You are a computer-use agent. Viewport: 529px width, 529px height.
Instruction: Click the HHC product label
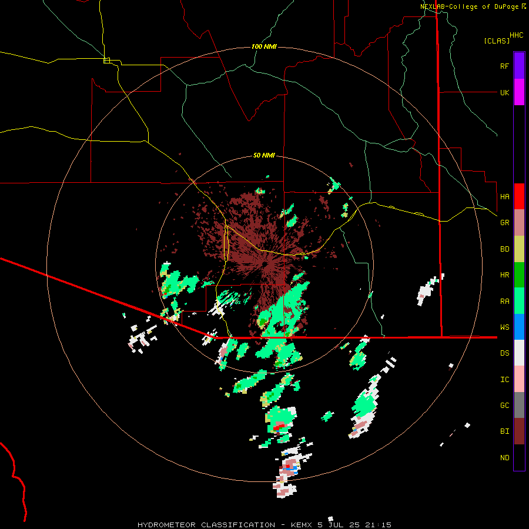pyautogui.click(x=516, y=35)
